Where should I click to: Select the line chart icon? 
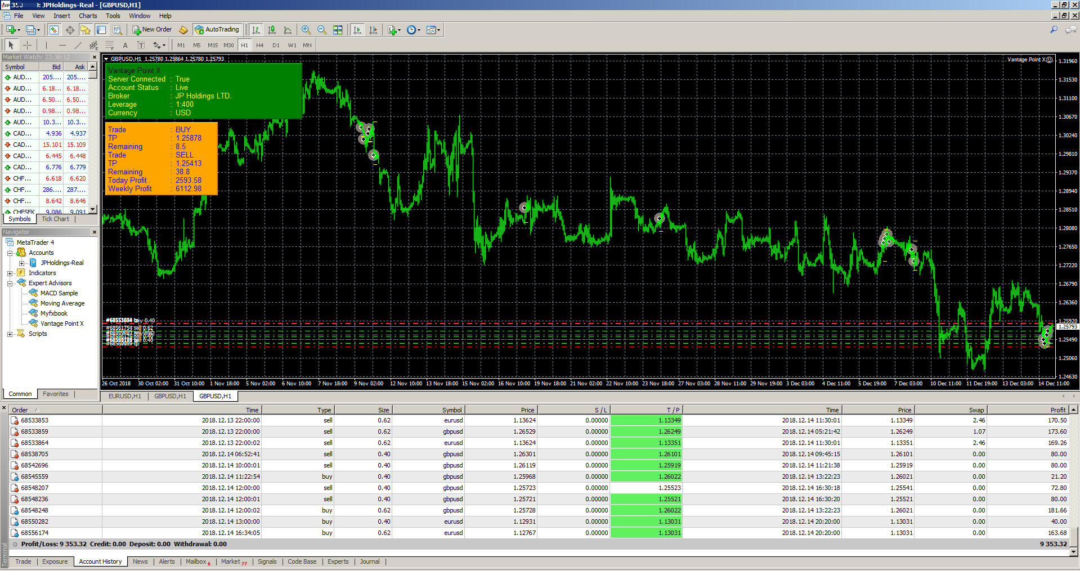click(x=288, y=30)
